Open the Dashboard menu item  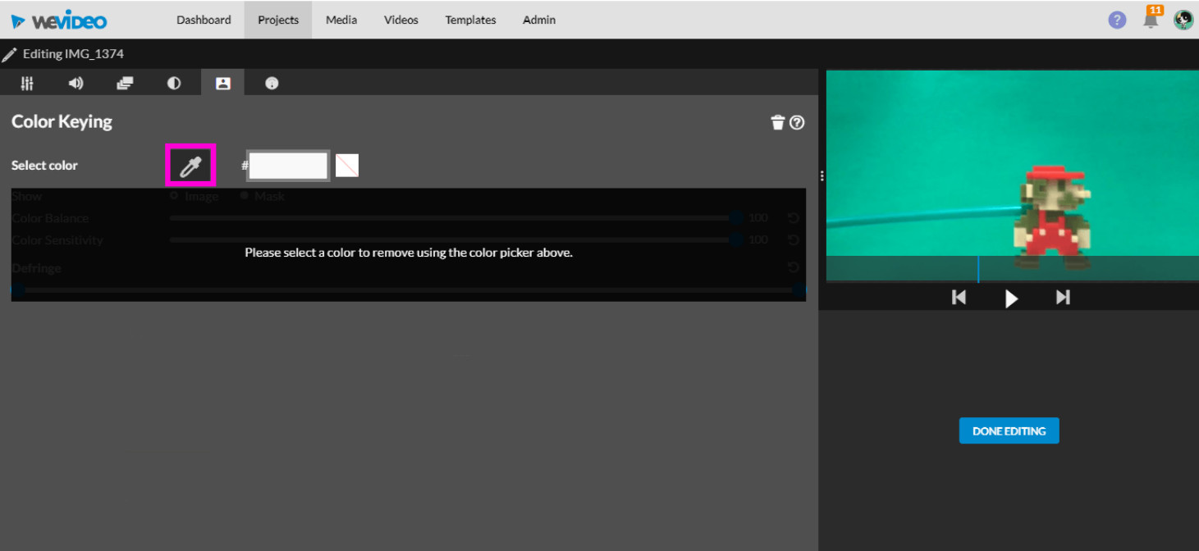[x=204, y=20]
